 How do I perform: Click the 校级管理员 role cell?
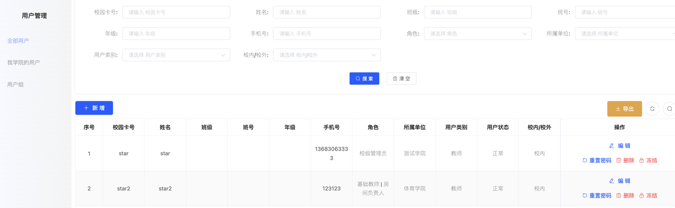(x=373, y=153)
